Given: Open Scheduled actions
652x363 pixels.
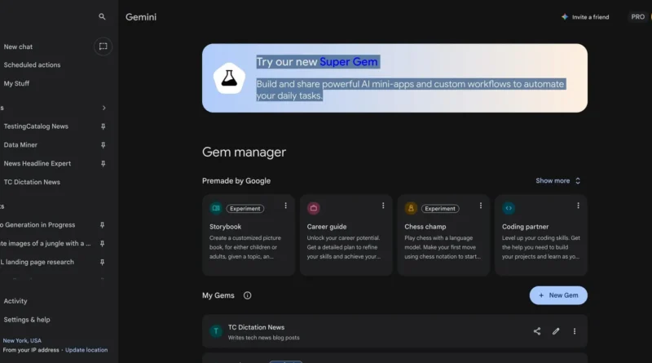Looking at the screenshot, I should coord(32,65).
